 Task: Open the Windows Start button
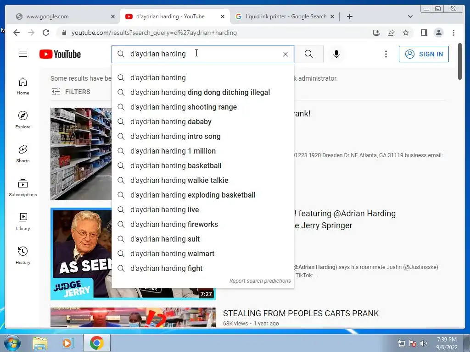tap(11, 343)
